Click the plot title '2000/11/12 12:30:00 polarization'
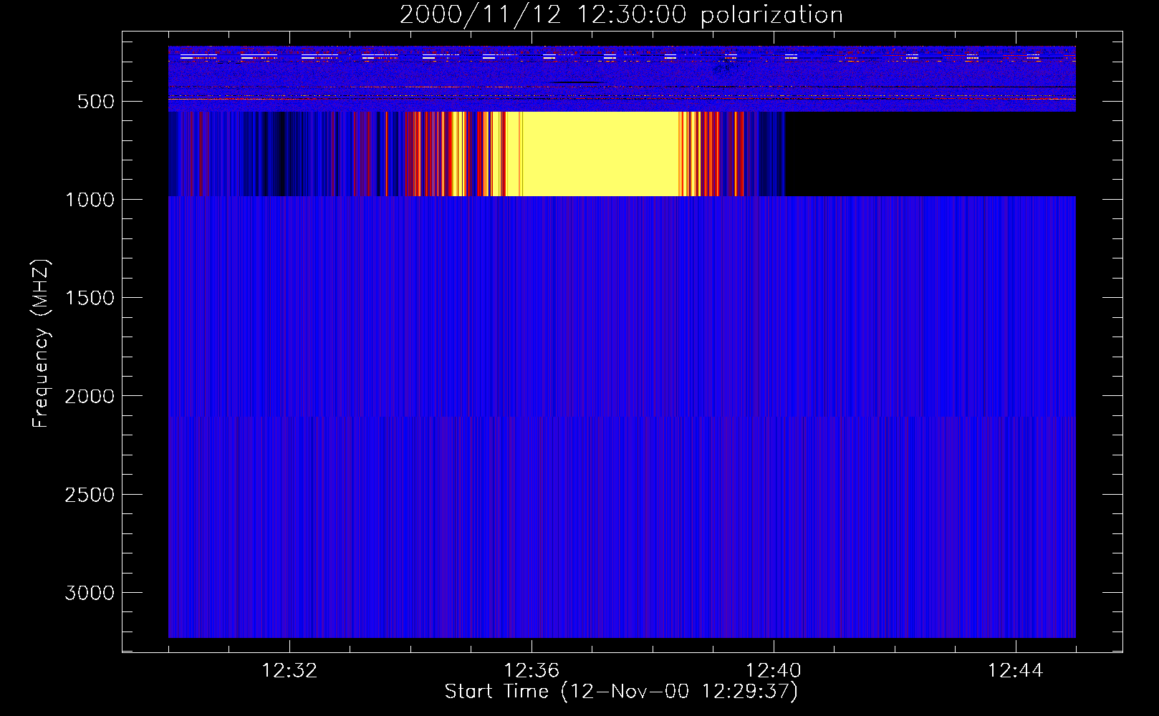The height and width of the screenshot is (716, 1159). click(x=621, y=14)
